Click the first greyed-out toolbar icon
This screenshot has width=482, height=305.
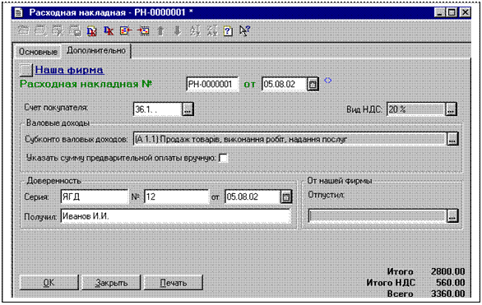coord(24,30)
